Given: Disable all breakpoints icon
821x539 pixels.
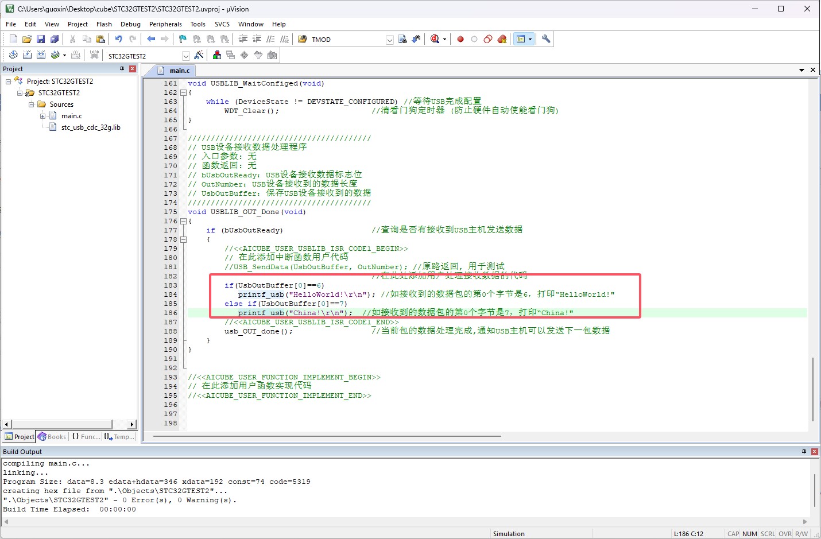Looking at the screenshot, I should [x=488, y=39].
